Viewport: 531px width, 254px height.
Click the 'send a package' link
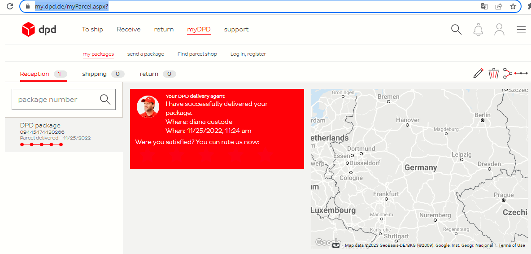tap(146, 54)
